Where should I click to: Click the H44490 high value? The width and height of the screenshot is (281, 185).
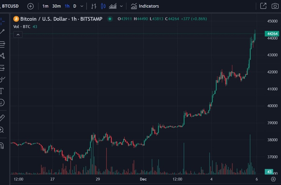pyautogui.click(x=141, y=19)
